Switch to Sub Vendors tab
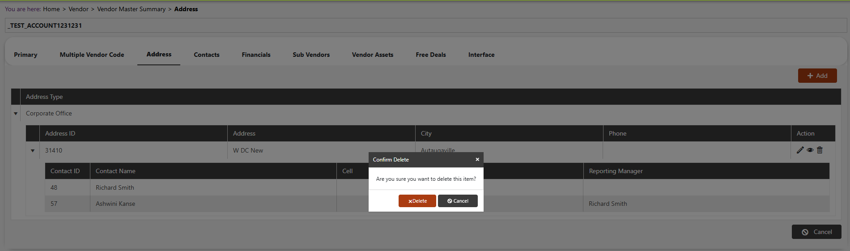 coord(311,55)
